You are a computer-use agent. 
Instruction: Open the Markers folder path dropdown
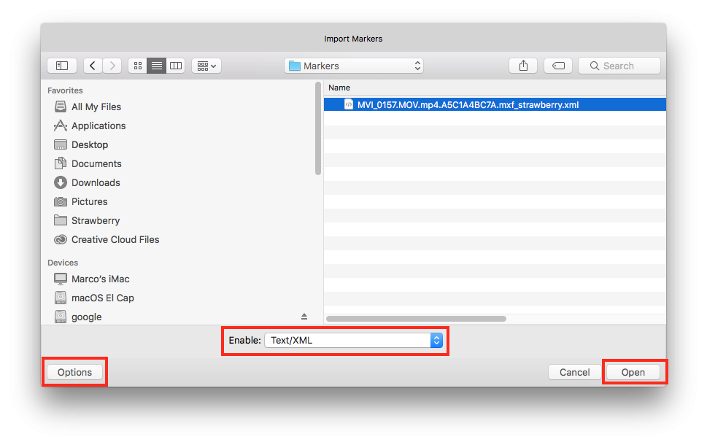click(355, 66)
